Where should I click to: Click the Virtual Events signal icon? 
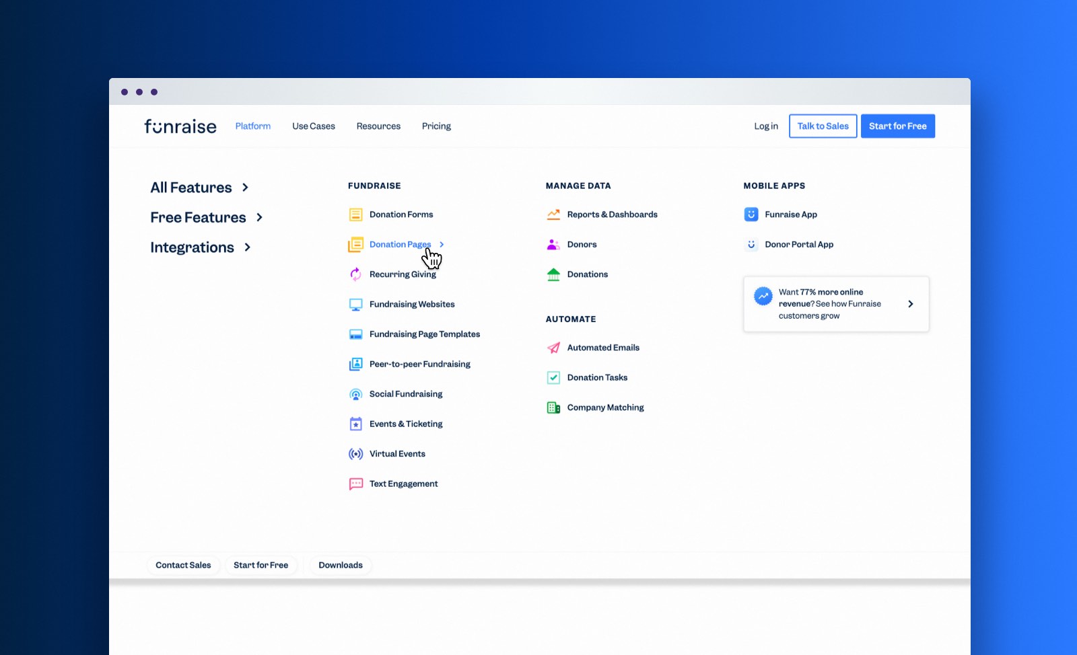tap(355, 454)
